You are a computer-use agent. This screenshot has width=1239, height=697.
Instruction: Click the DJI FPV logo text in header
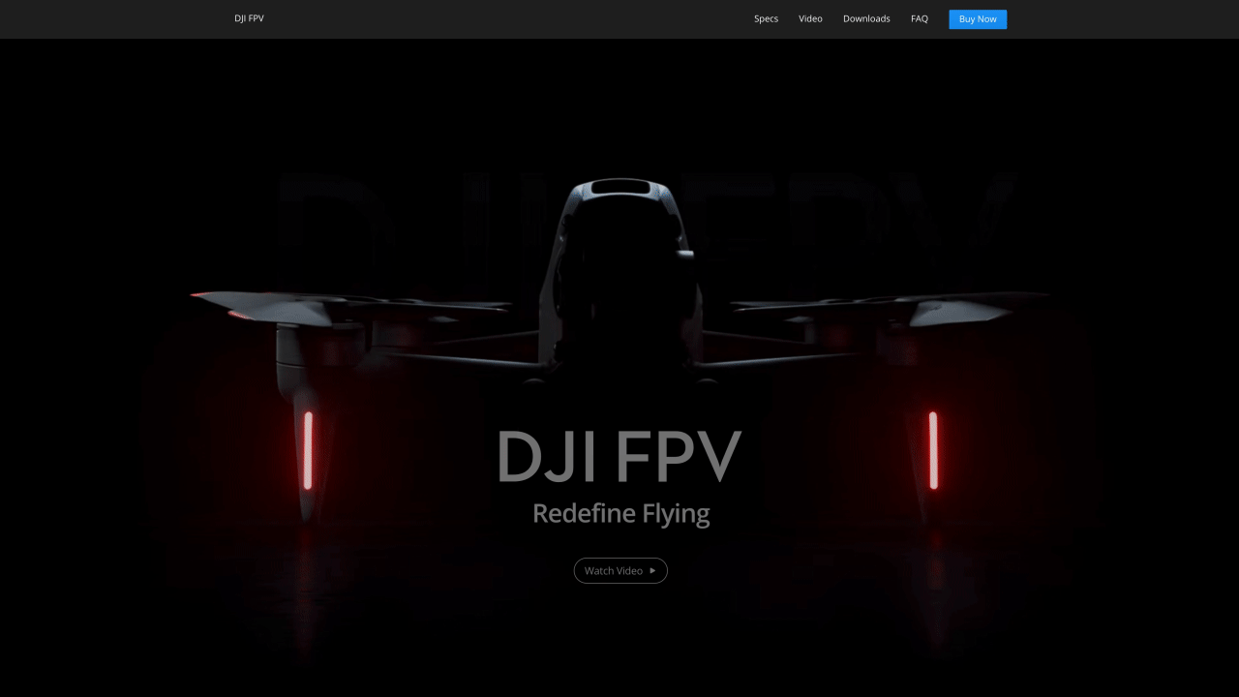tap(249, 18)
